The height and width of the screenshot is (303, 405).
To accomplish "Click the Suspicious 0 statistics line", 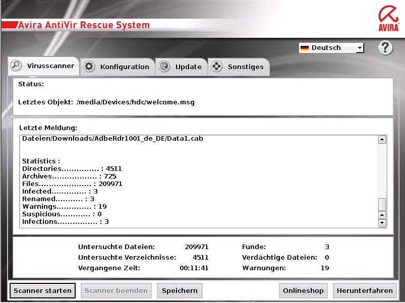I will click(x=62, y=214).
